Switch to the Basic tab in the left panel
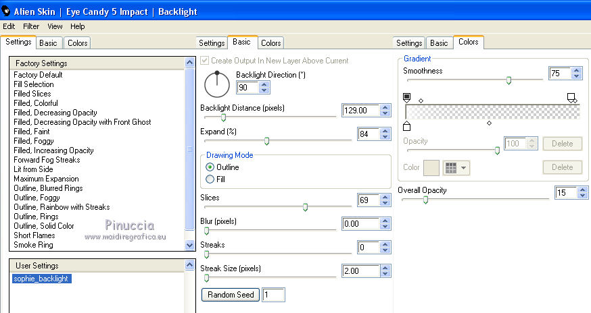 48,43
